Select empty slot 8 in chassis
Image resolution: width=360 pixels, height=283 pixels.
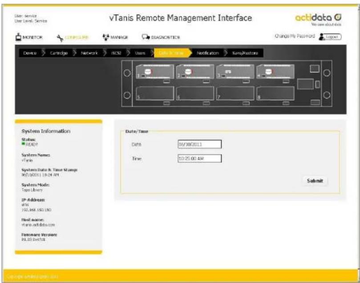tap(275, 93)
